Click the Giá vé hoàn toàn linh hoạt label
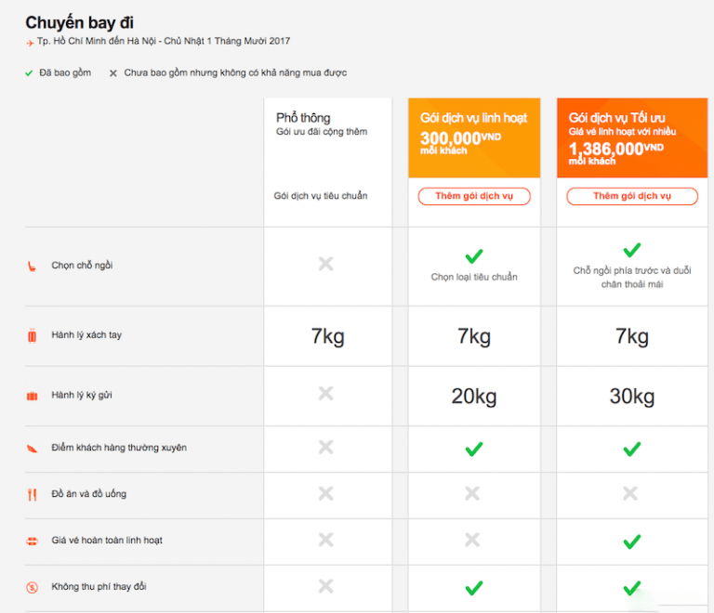 point(107,541)
